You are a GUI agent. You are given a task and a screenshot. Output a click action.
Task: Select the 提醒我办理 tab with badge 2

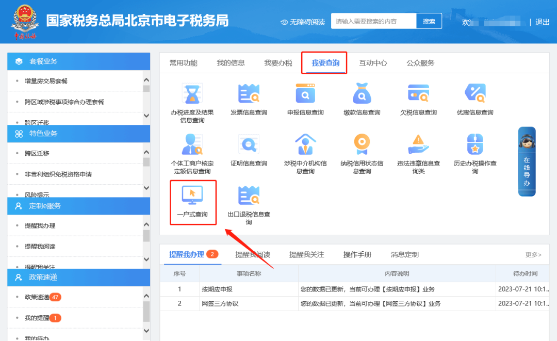[x=193, y=254]
